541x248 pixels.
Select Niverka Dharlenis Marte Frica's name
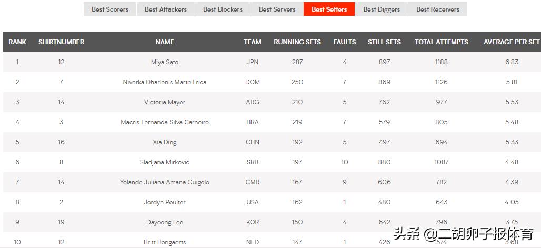pos(165,82)
